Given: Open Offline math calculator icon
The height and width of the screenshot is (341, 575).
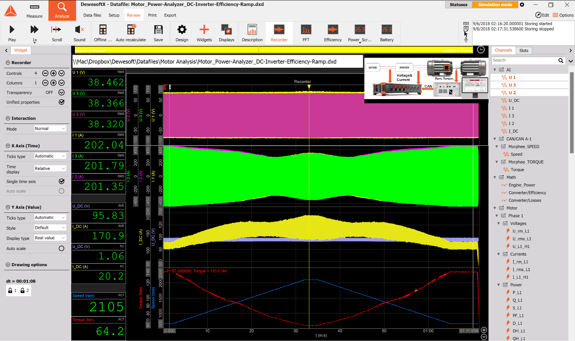Looking at the screenshot, I should (103, 30).
